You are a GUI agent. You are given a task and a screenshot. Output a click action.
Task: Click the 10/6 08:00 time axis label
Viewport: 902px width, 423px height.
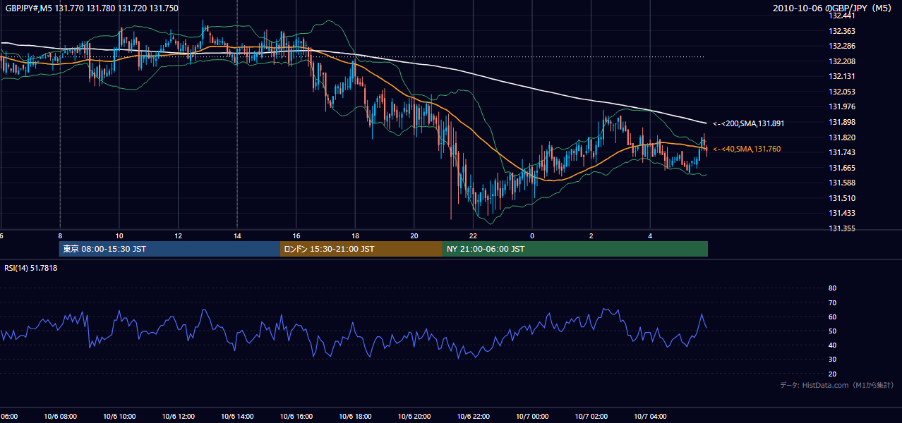[60, 417]
